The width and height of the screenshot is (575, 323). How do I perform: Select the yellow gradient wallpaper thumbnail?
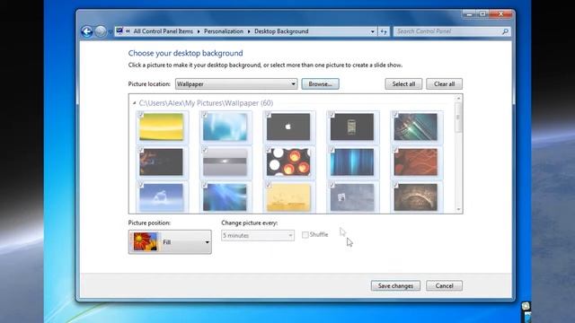162,127
